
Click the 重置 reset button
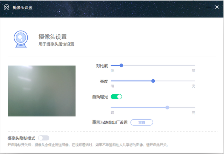(x=142, y=122)
